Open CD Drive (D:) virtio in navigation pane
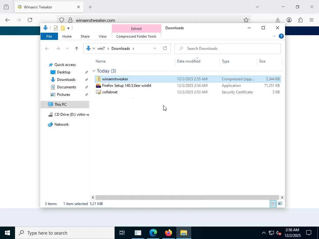 click(69, 115)
